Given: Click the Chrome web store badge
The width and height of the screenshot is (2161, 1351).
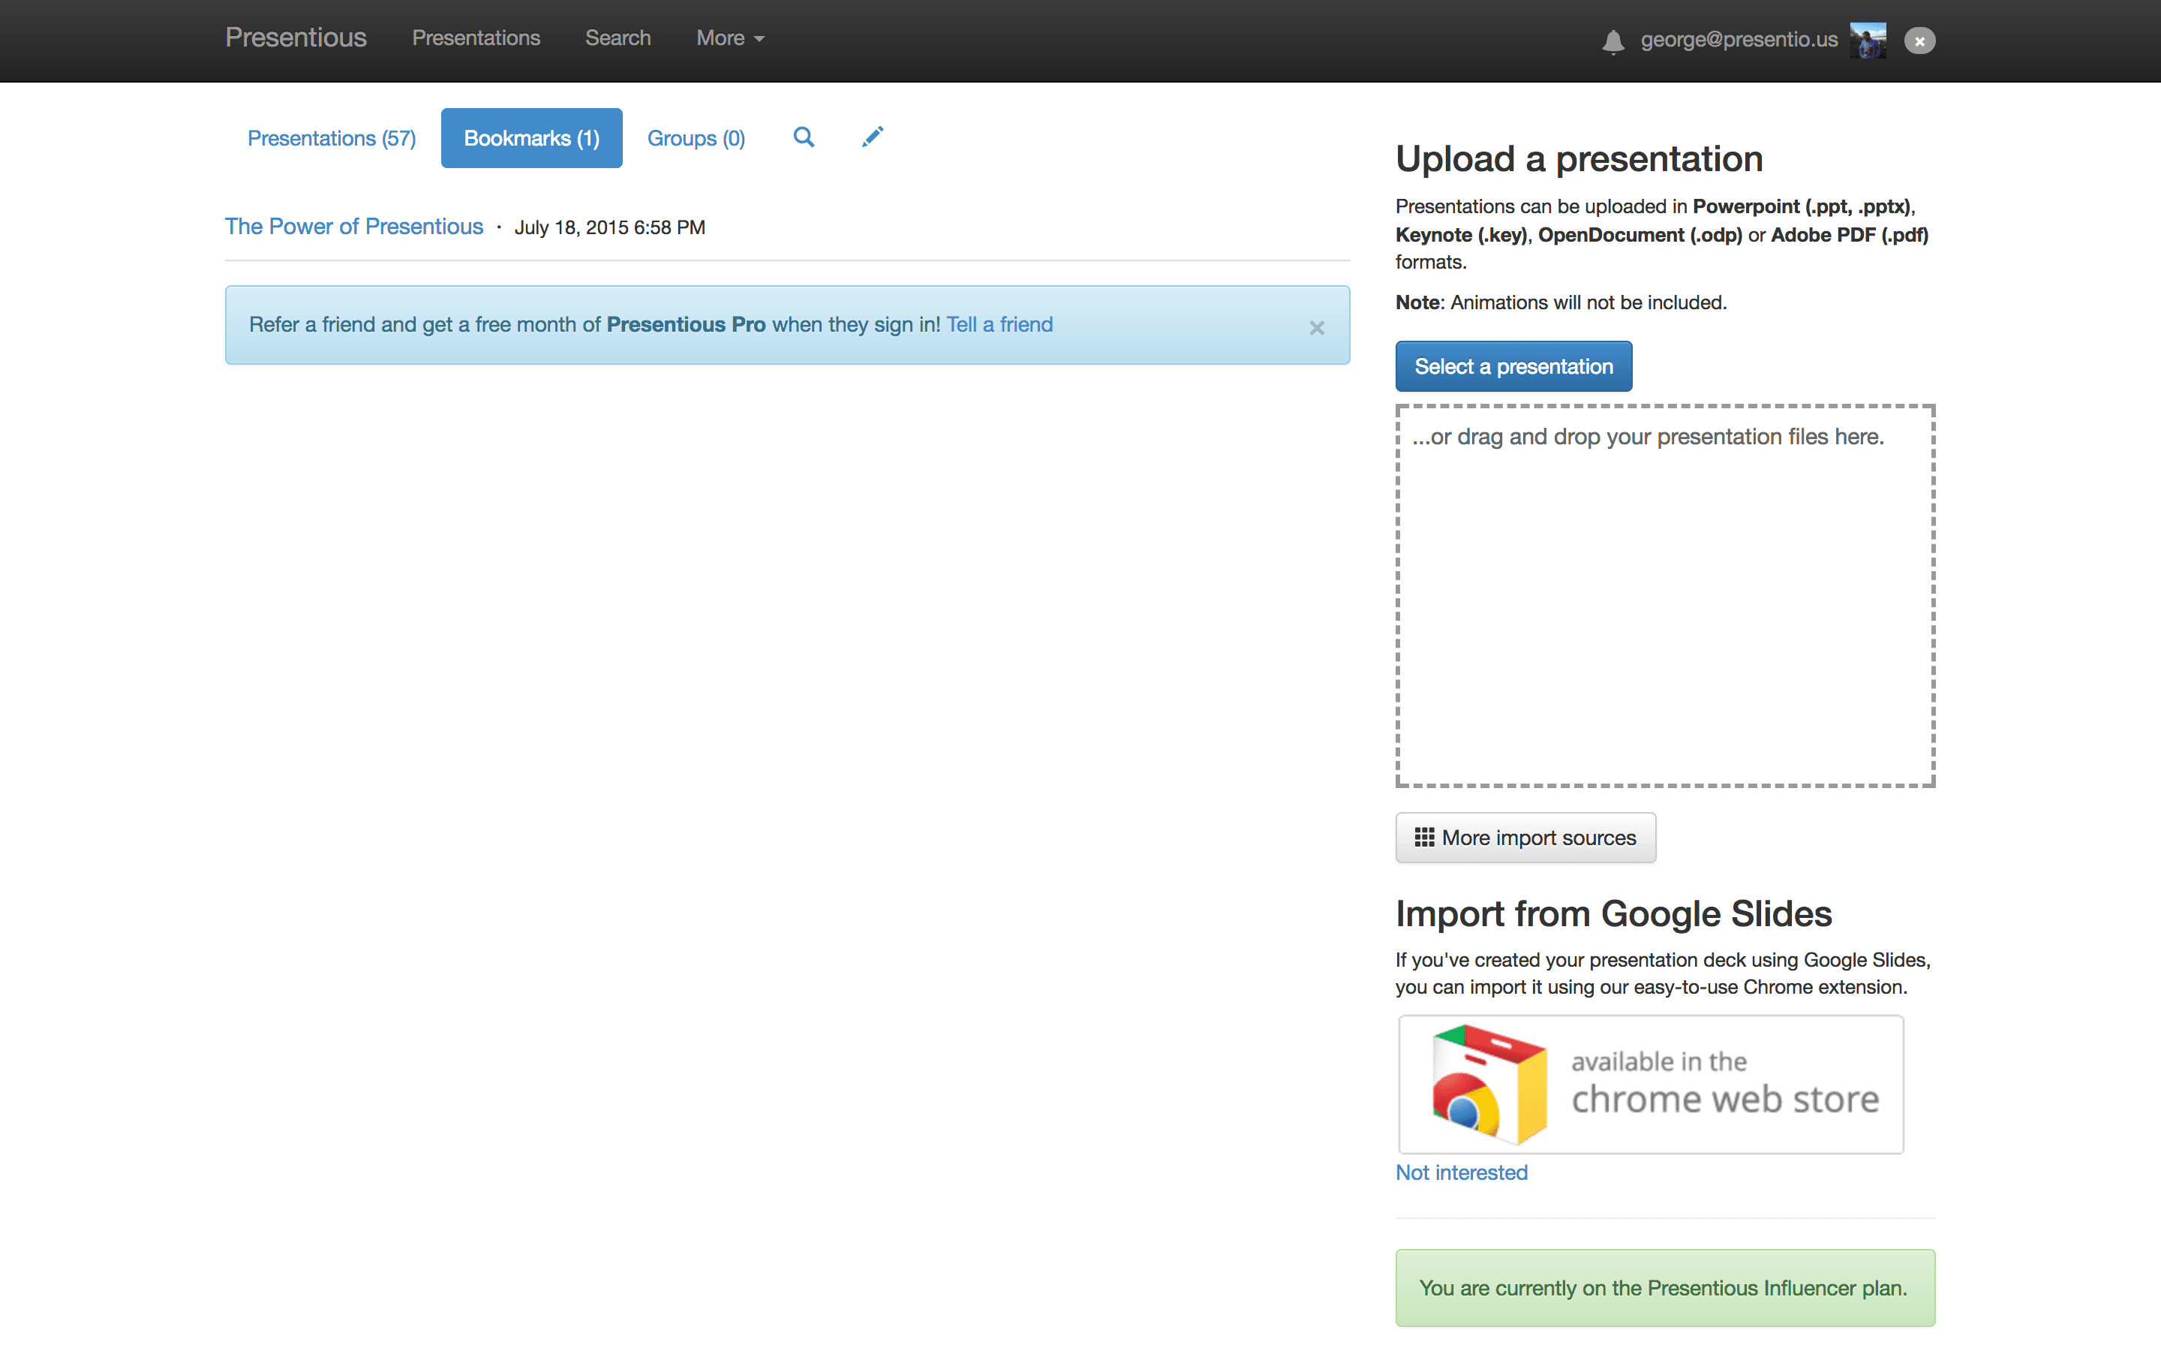Looking at the screenshot, I should pyautogui.click(x=1650, y=1084).
